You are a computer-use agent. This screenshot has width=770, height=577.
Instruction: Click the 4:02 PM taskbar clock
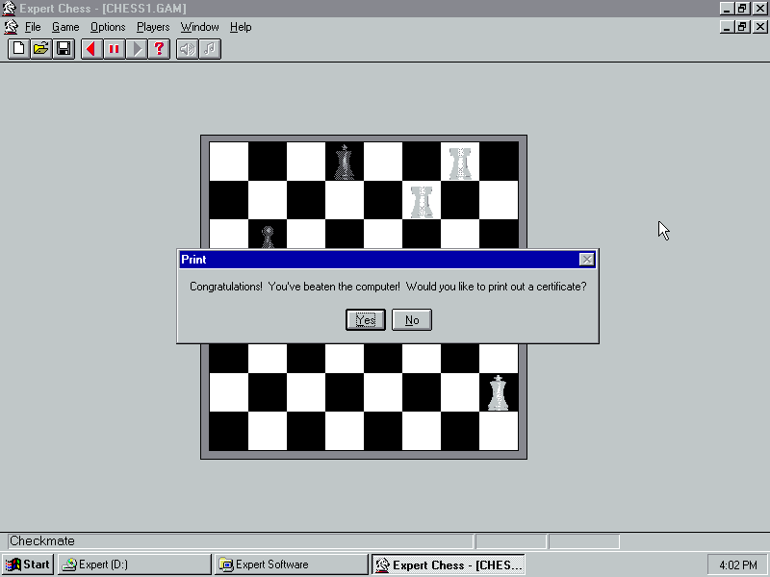[737, 565]
